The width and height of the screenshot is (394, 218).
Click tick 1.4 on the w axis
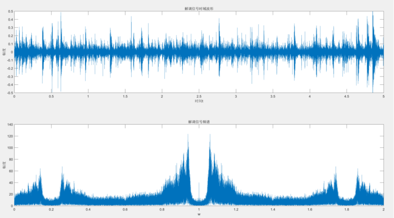273,209
